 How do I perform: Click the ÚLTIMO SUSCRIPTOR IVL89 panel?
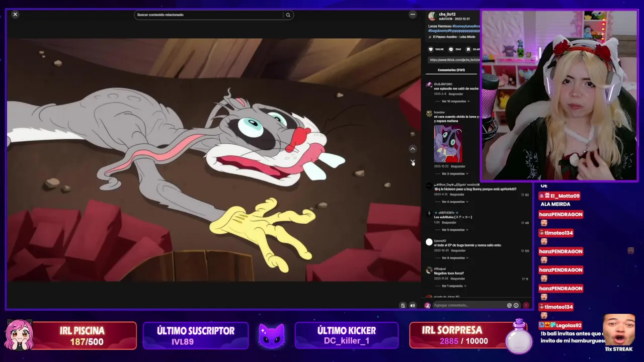click(196, 335)
